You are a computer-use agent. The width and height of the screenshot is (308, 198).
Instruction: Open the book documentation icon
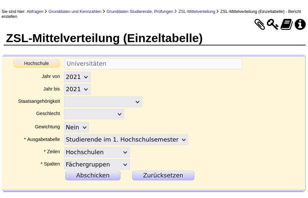click(286, 24)
